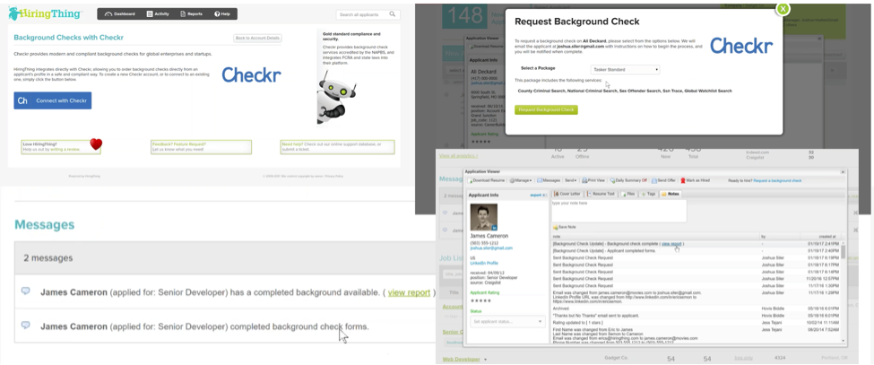Screen dimensions: 874x365
Task: Click the Mark as Hired button
Action: (695, 180)
